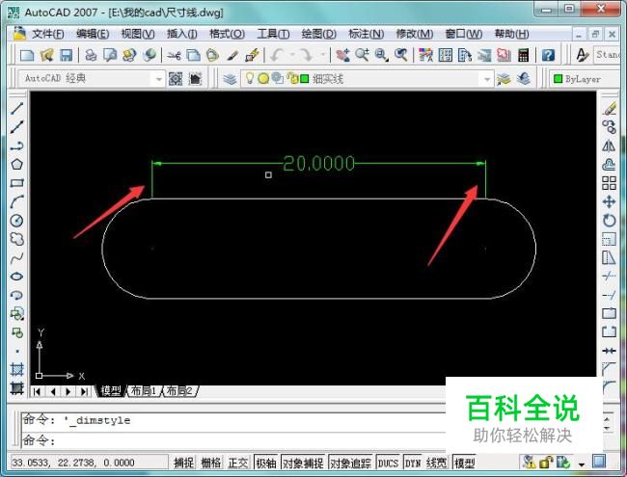
Task: Toggle DYN dynamic input
Action: tap(413, 463)
